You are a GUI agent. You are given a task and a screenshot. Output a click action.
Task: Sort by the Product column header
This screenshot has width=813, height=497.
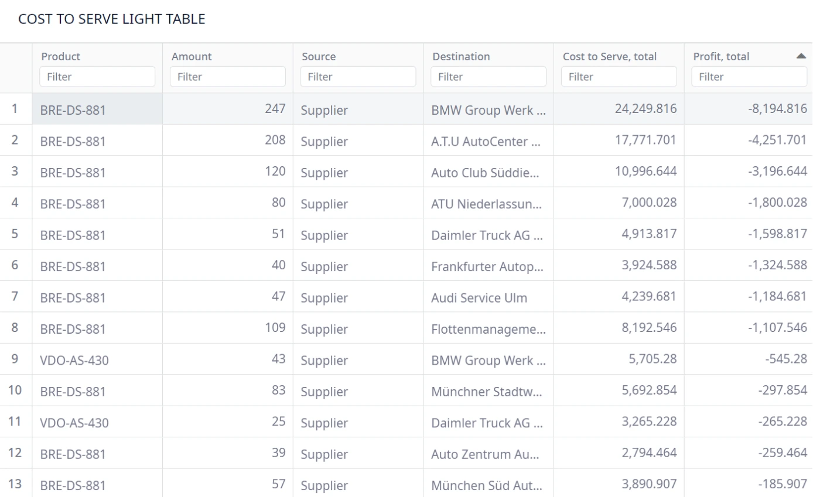[x=60, y=57]
